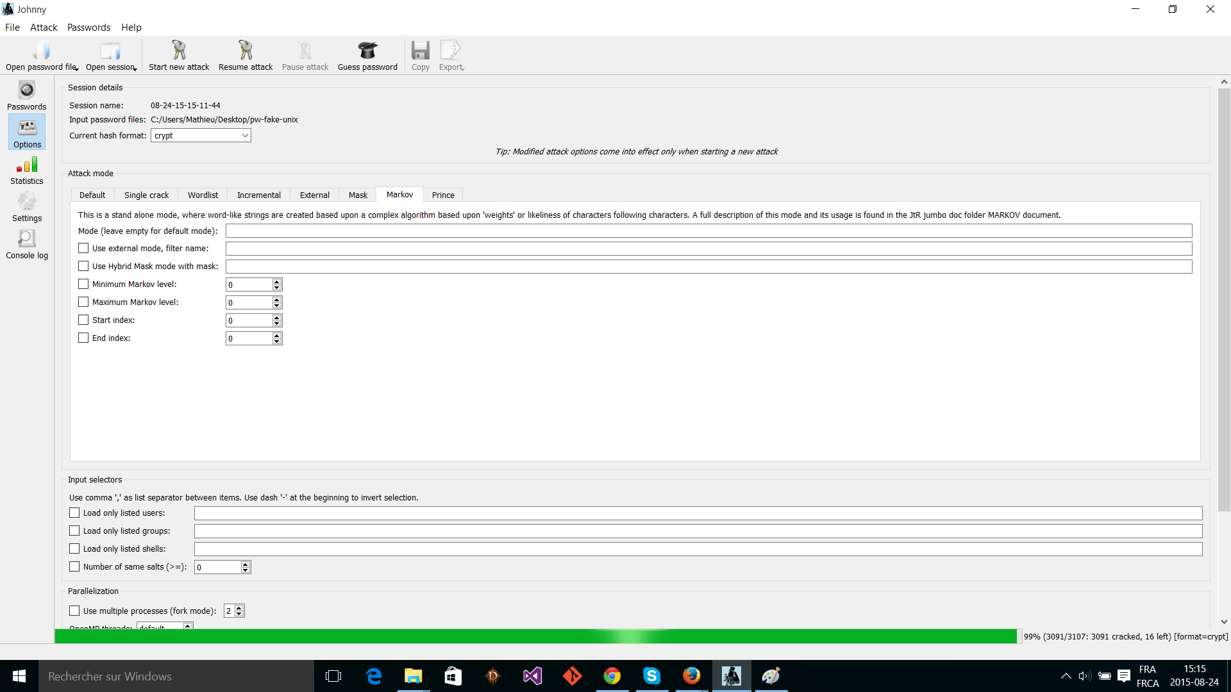The image size is (1231, 692).
Task: Click the Export button
Action: pyautogui.click(x=452, y=56)
